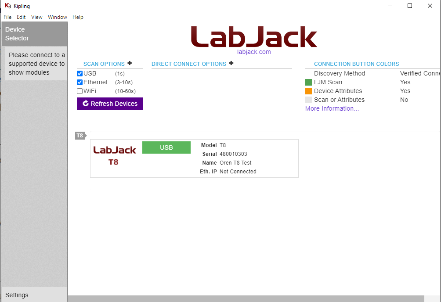Open the More Information link
Image resolution: width=441 pixels, height=302 pixels.
pyautogui.click(x=332, y=108)
